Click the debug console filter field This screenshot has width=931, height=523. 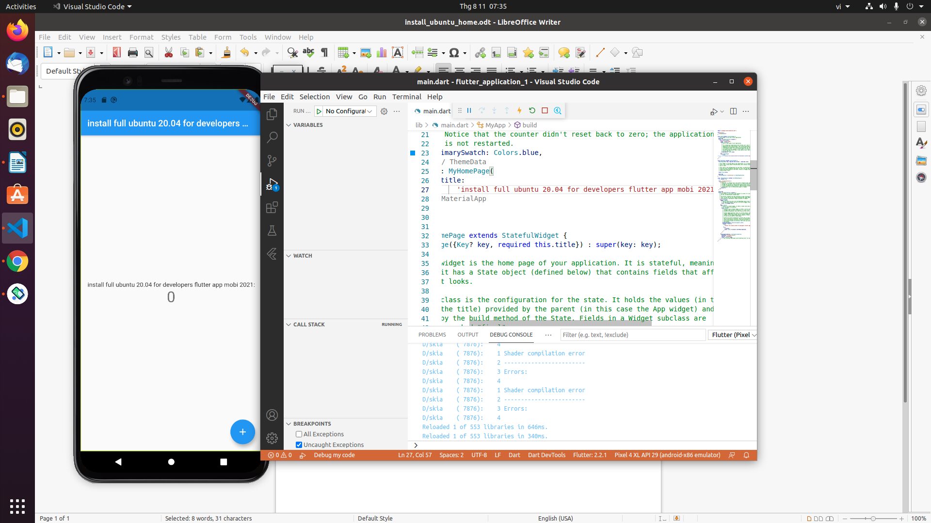pyautogui.click(x=632, y=335)
